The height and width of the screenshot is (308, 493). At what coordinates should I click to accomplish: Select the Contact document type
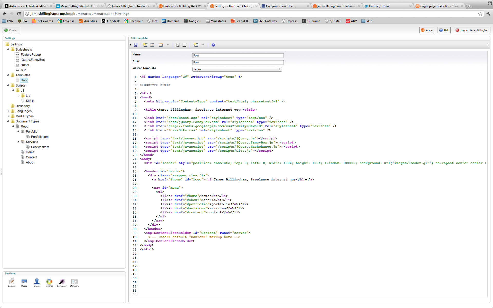tap(31, 157)
